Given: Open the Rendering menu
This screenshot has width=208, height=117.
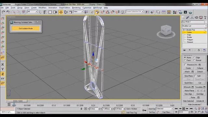Looking at the screenshot, I should [76, 8].
